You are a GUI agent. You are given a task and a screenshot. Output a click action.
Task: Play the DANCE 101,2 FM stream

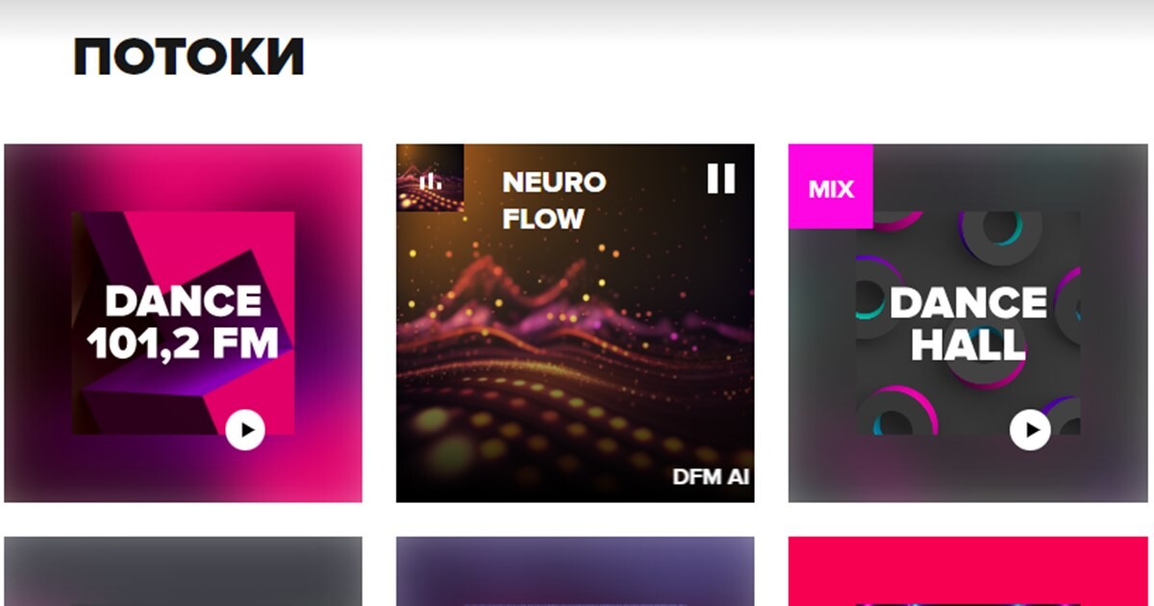[x=245, y=430]
